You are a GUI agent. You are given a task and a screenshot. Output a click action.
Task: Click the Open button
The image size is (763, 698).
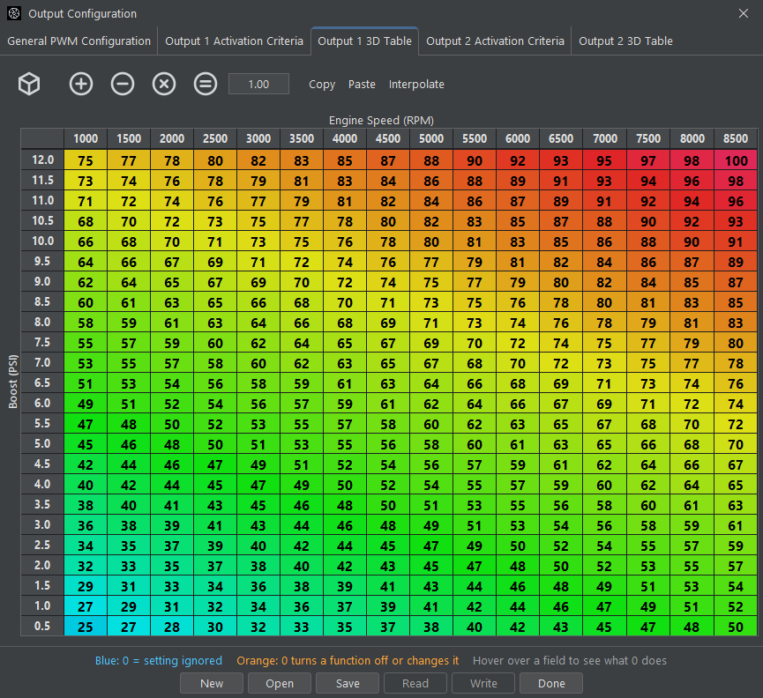[x=280, y=683]
